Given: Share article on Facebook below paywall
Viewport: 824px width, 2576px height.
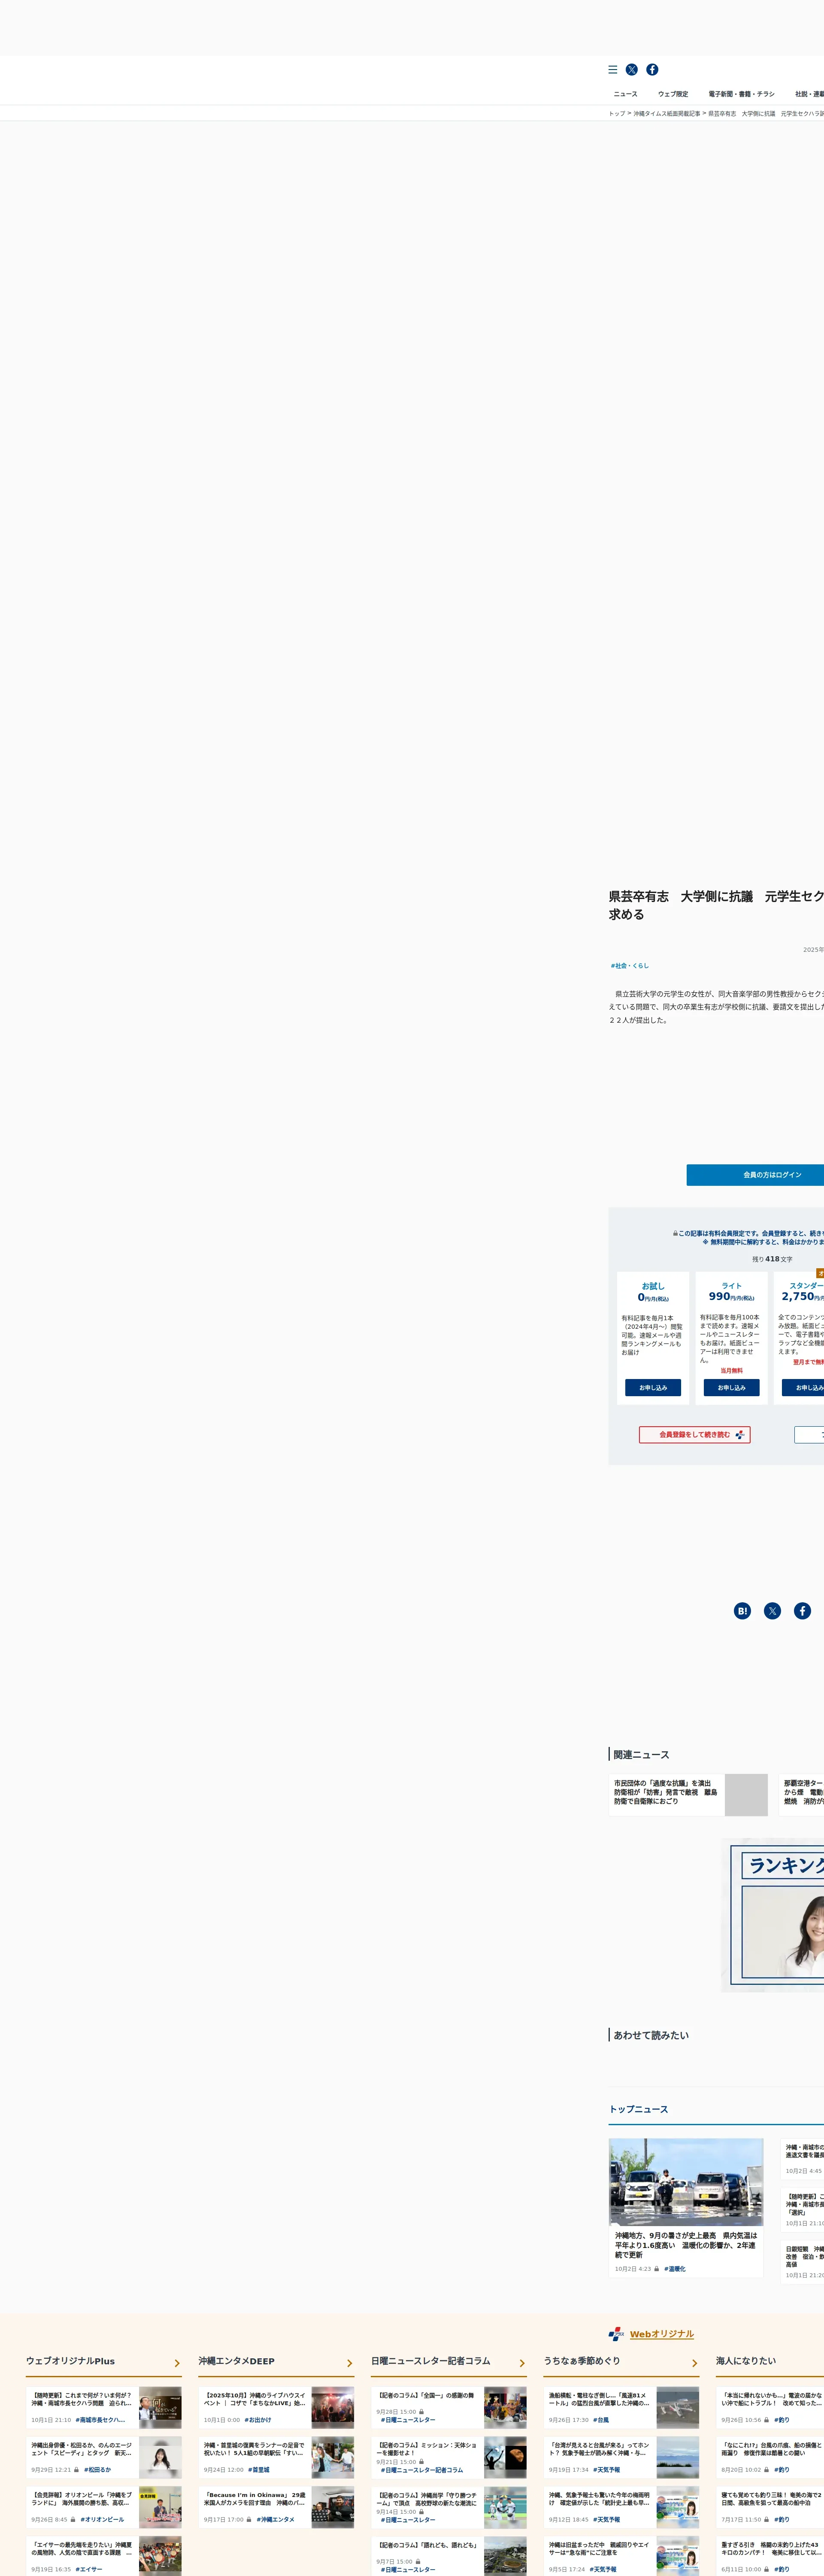Looking at the screenshot, I should [802, 1611].
